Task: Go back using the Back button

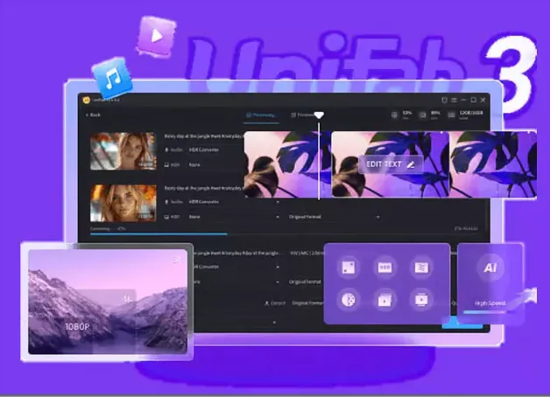Action: (93, 115)
